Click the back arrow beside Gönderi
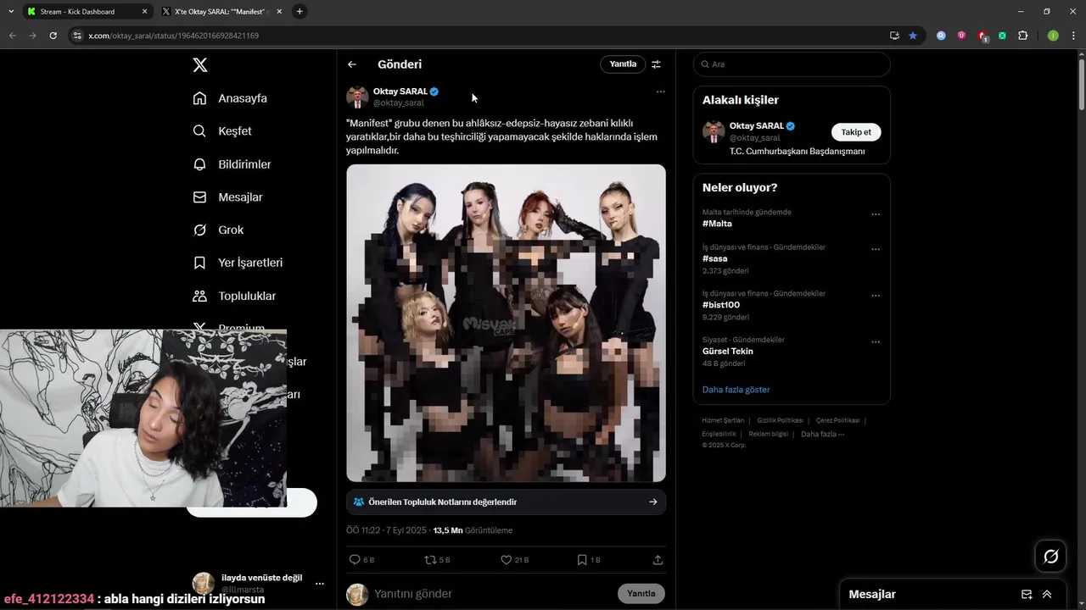 [352, 64]
